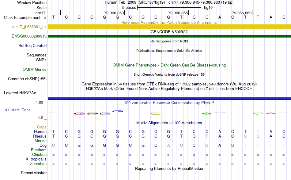This screenshot has width=291, height=180.
Task: Click the Gaps label in Multiz track
Action: click(x=42, y=127)
